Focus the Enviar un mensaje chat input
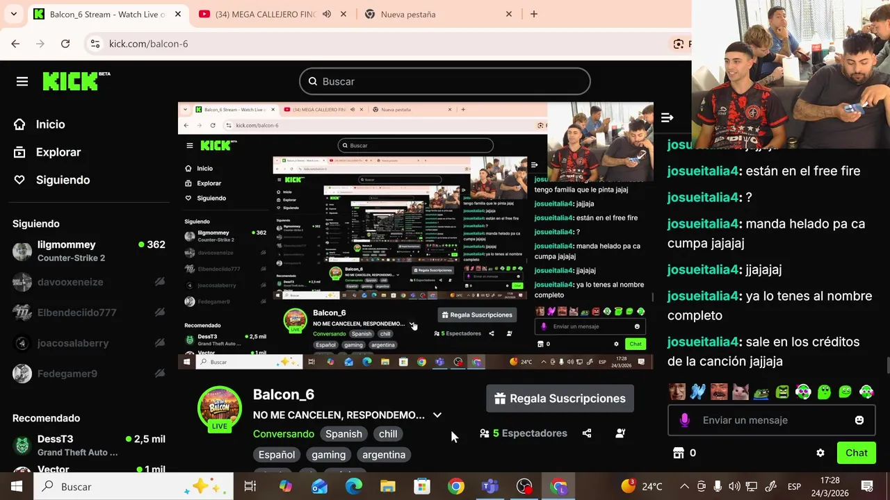 point(771,420)
